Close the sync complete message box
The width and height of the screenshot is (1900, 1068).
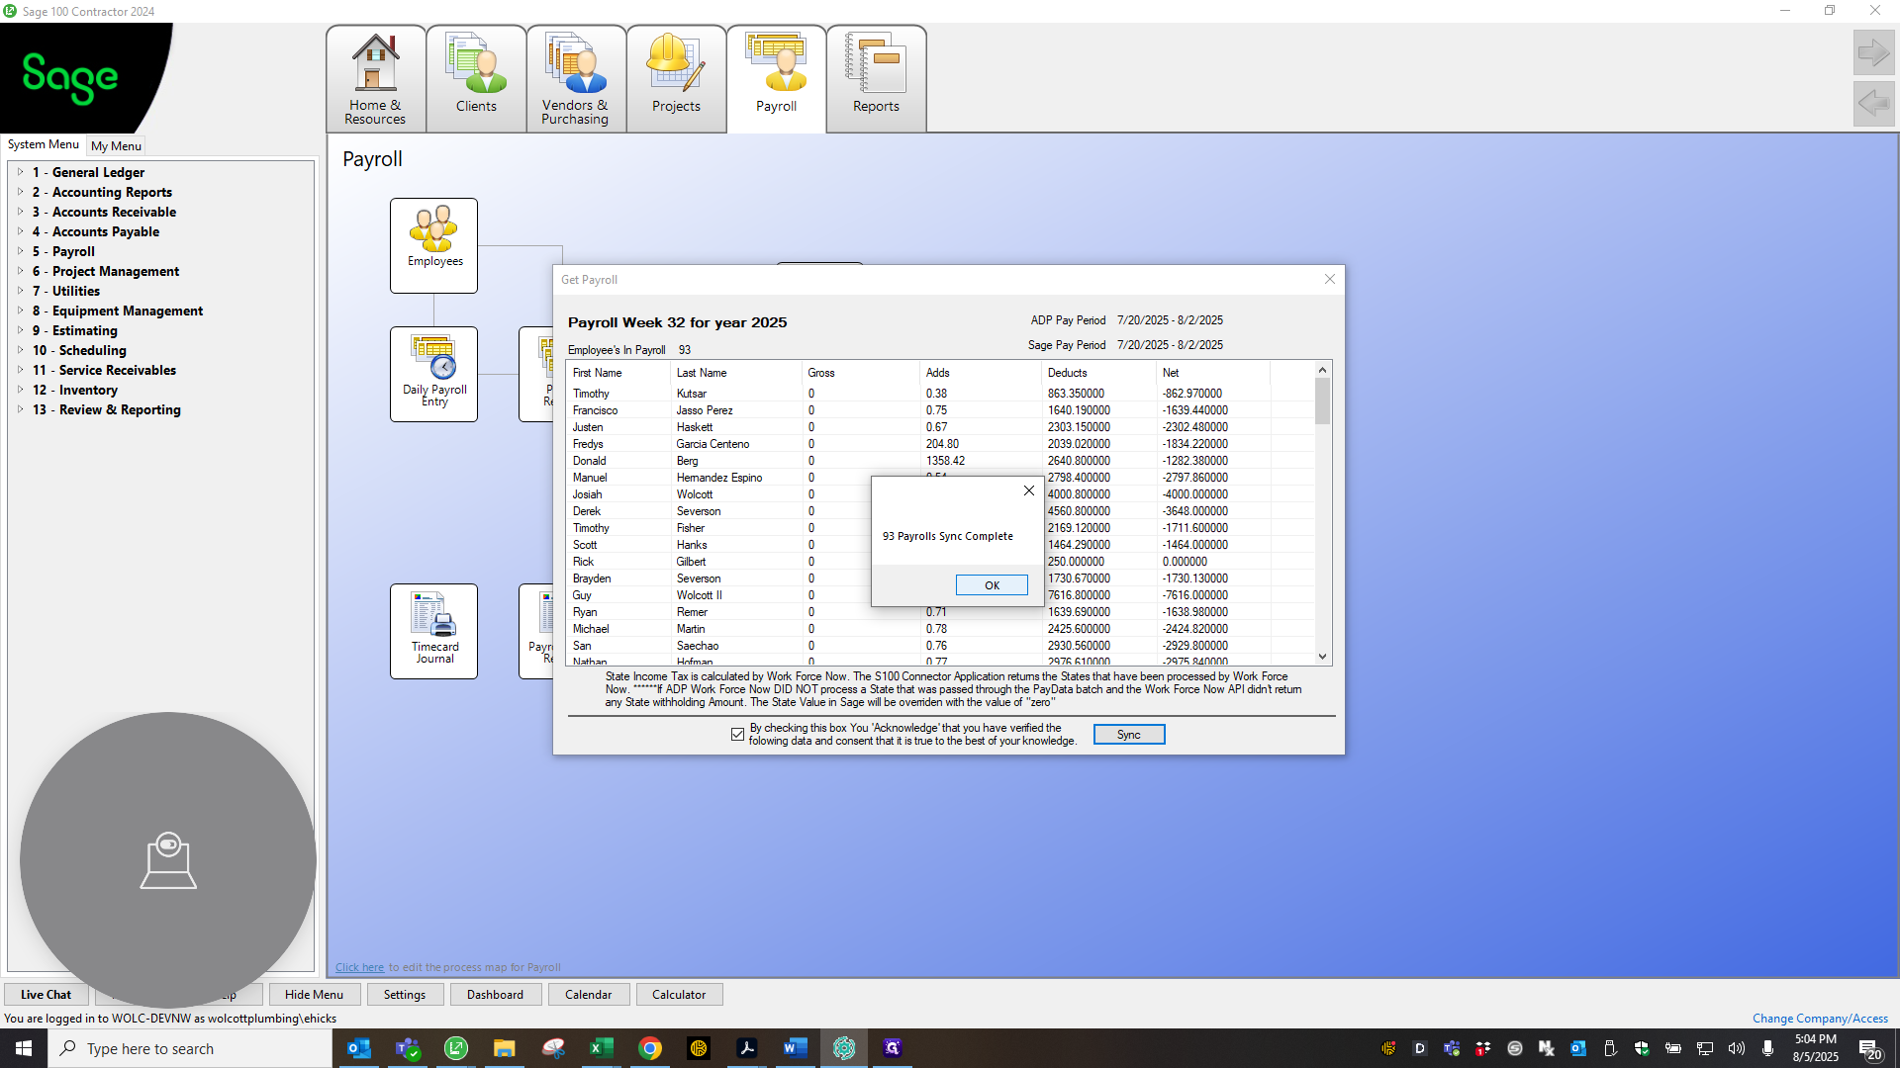point(1029,490)
